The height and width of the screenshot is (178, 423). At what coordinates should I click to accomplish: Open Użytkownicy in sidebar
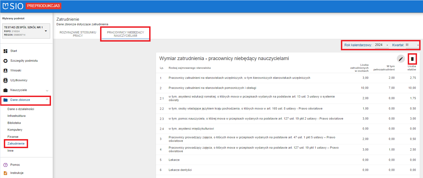(19, 80)
